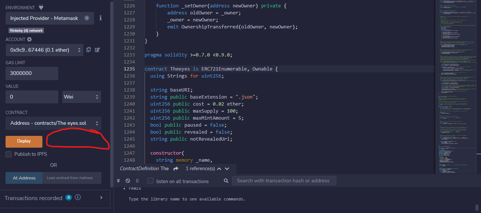This screenshot has width=481, height=213.
Task: Go to next reference with down chevron
Action: pyautogui.click(x=227, y=169)
